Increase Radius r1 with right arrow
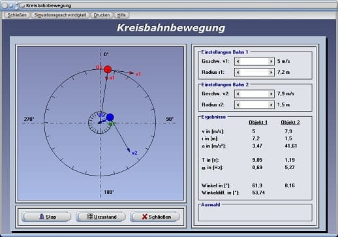 coord(271,72)
